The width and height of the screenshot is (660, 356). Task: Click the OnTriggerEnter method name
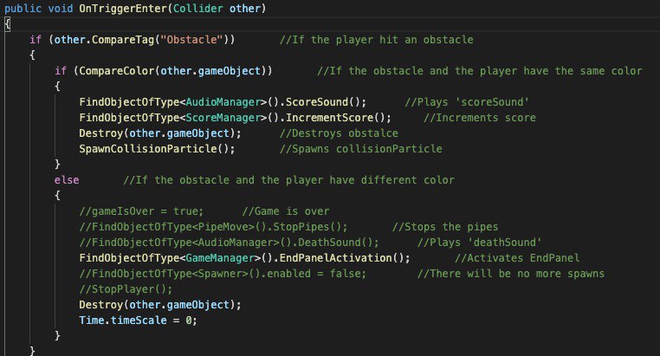[x=123, y=9]
